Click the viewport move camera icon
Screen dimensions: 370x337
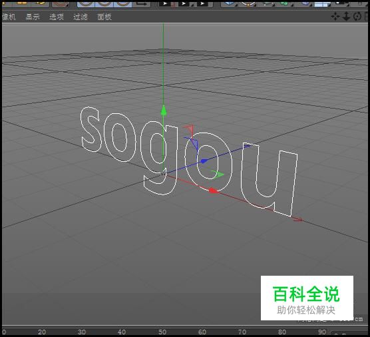click(335, 17)
